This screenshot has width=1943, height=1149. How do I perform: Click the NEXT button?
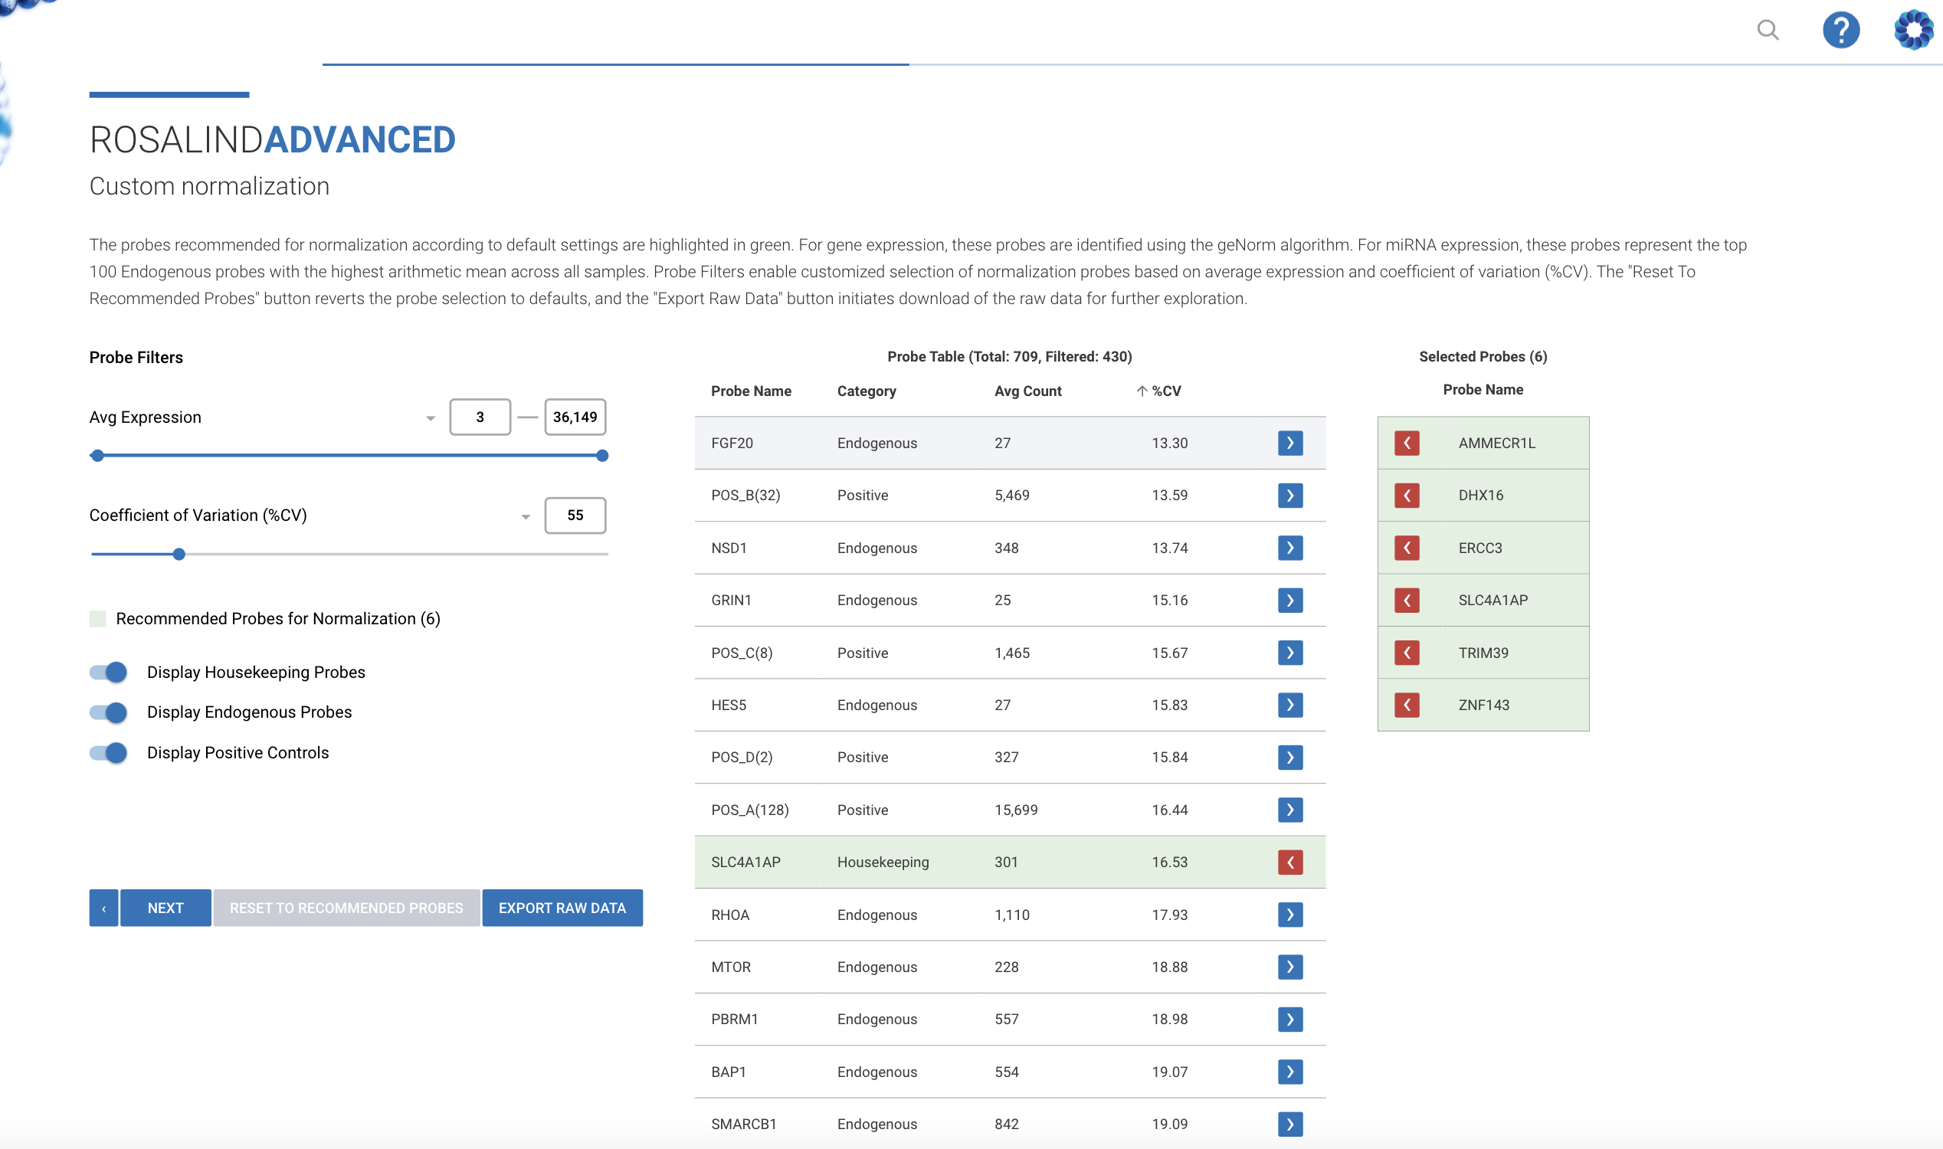[165, 908]
